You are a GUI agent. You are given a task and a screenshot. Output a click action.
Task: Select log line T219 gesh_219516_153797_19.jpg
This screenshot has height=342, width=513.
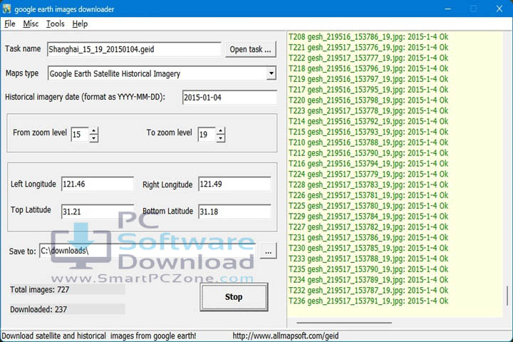tap(368, 79)
